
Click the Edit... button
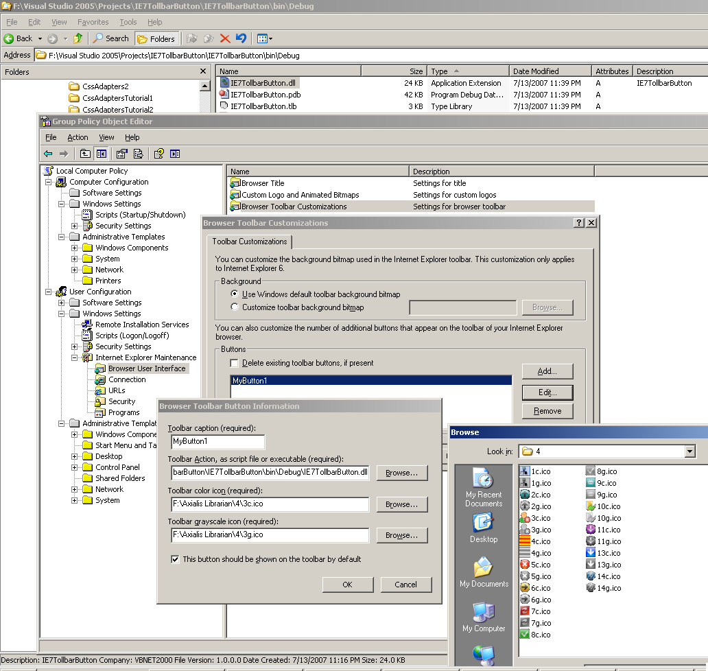(x=547, y=392)
